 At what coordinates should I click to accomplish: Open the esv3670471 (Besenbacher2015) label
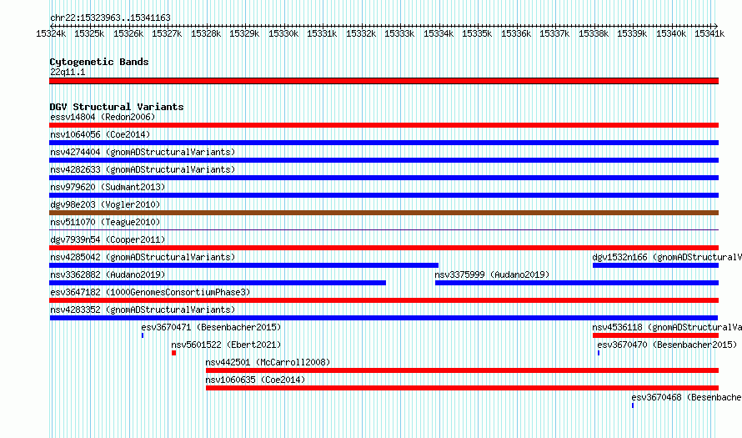pyautogui.click(x=211, y=327)
